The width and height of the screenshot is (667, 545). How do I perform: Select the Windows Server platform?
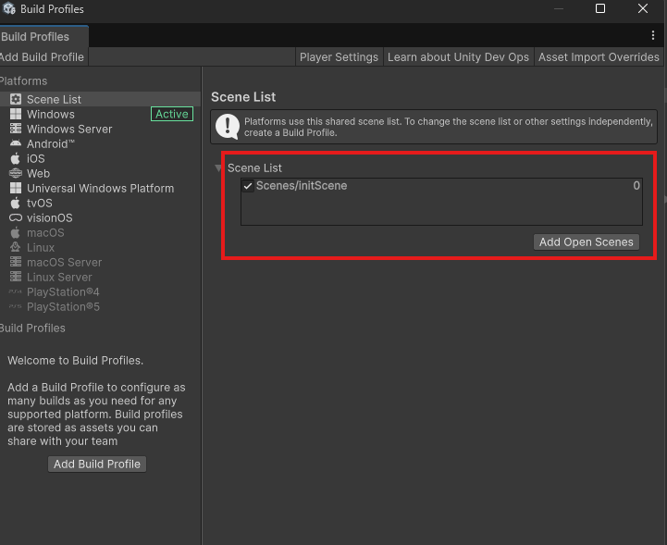tap(101, 129)
